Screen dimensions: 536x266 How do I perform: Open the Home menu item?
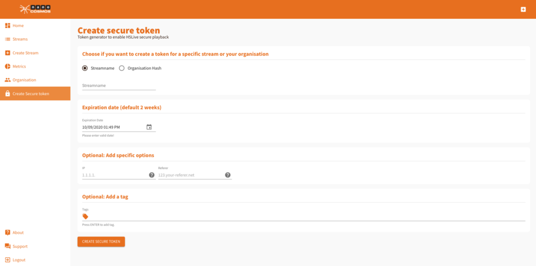pos(35,26)
